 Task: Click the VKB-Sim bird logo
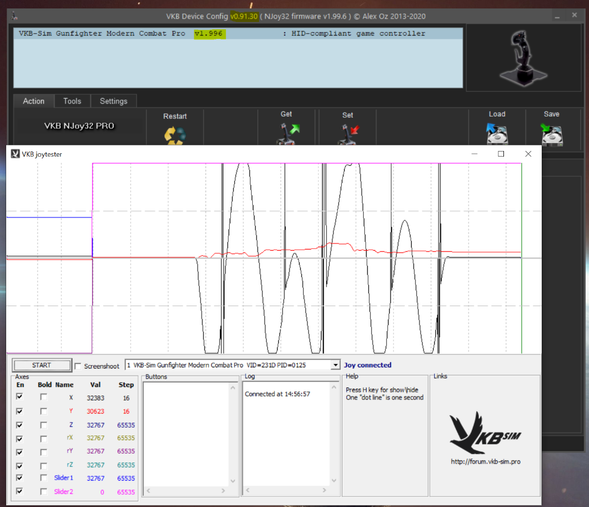click(485, 432)
